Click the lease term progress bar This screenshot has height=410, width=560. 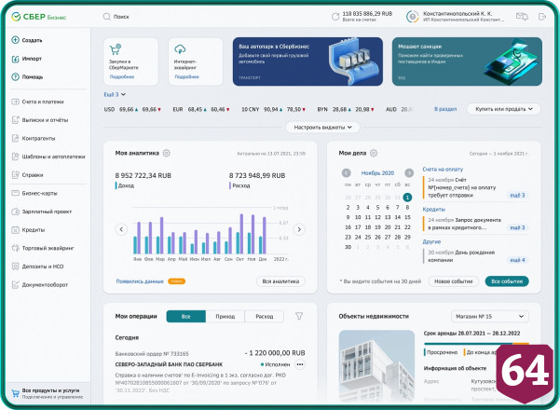point(476,344)
